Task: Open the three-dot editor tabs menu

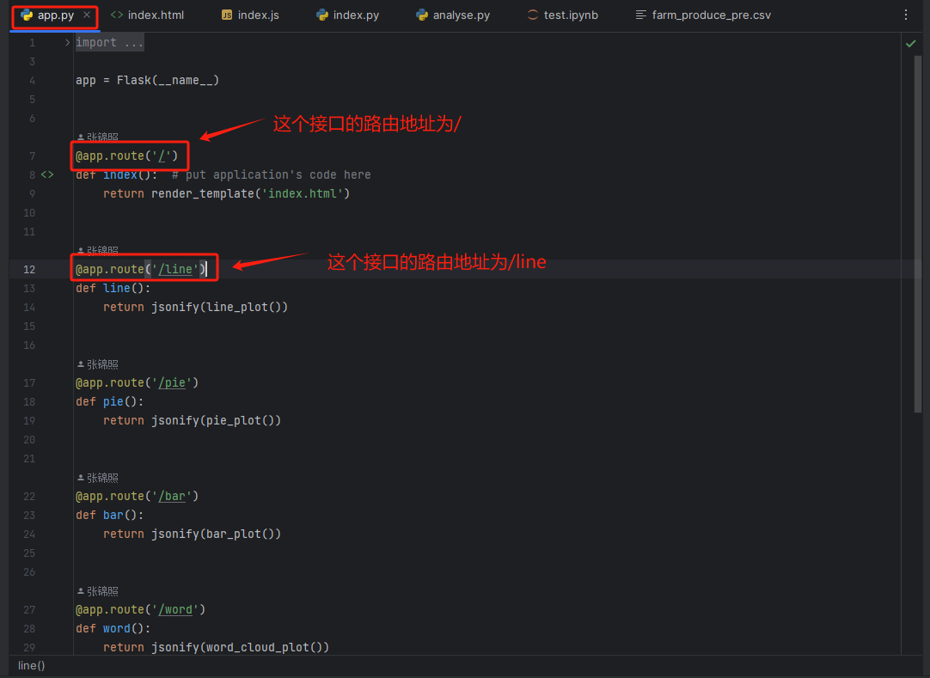Action: 905,15
